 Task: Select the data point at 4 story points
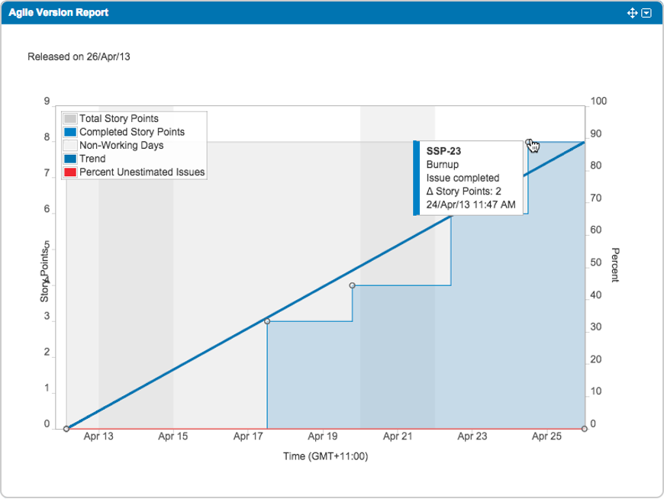352,285
